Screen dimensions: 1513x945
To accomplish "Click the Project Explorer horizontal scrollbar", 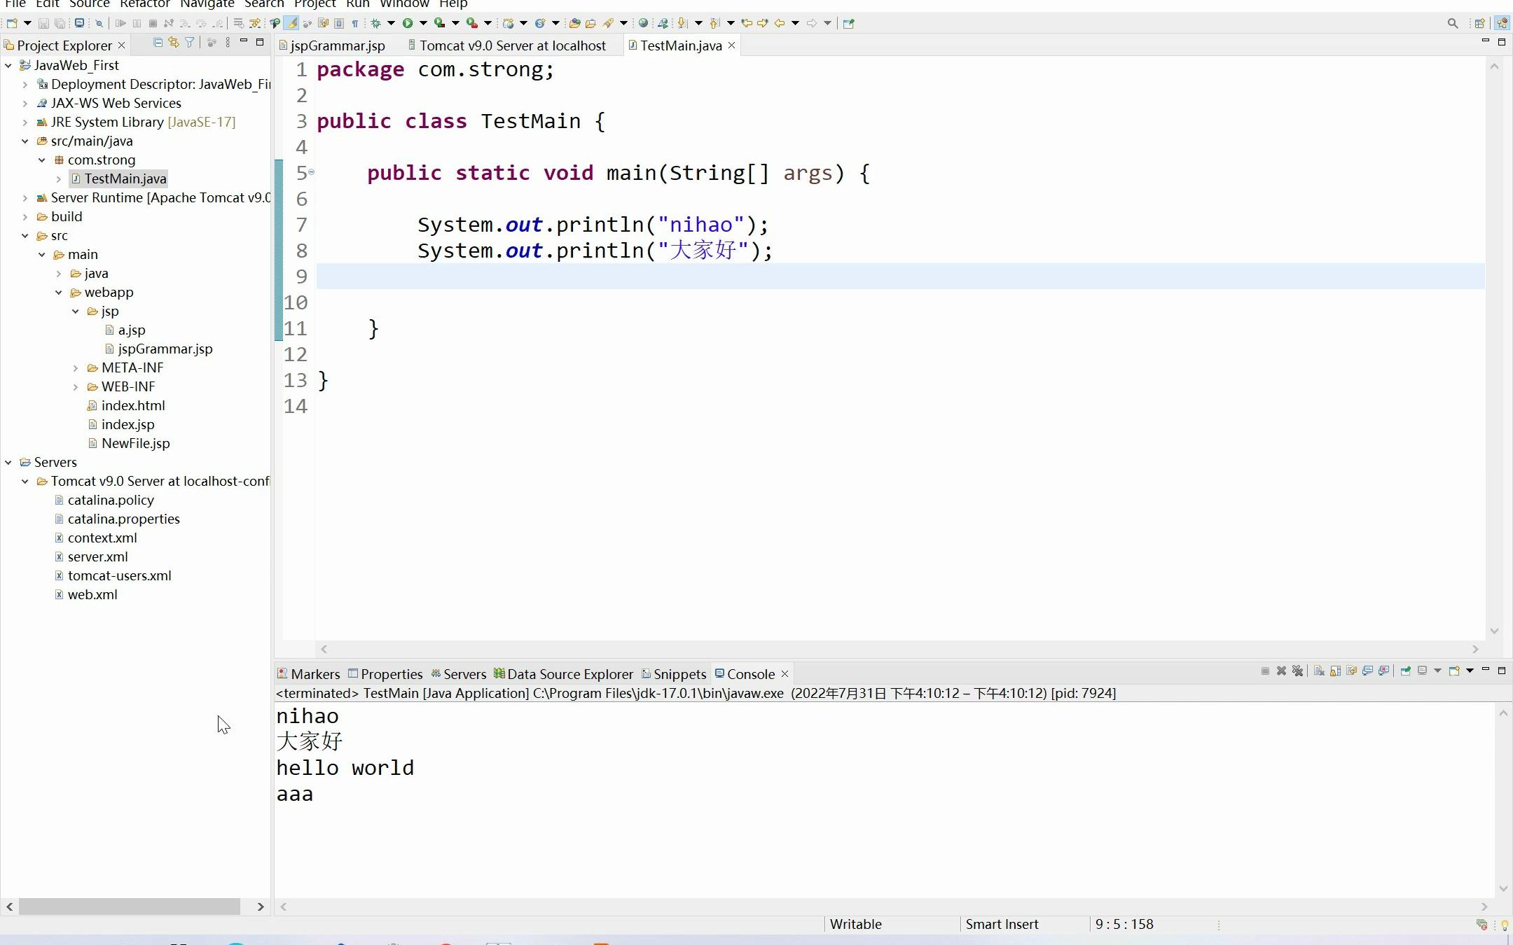I will point(130,906).
